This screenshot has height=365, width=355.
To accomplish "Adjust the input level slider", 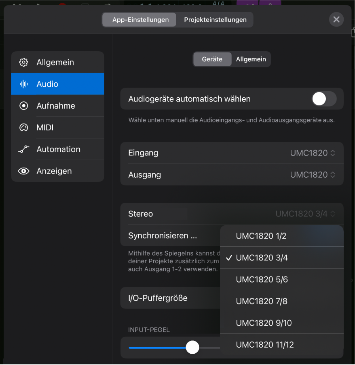I will 192,347.
